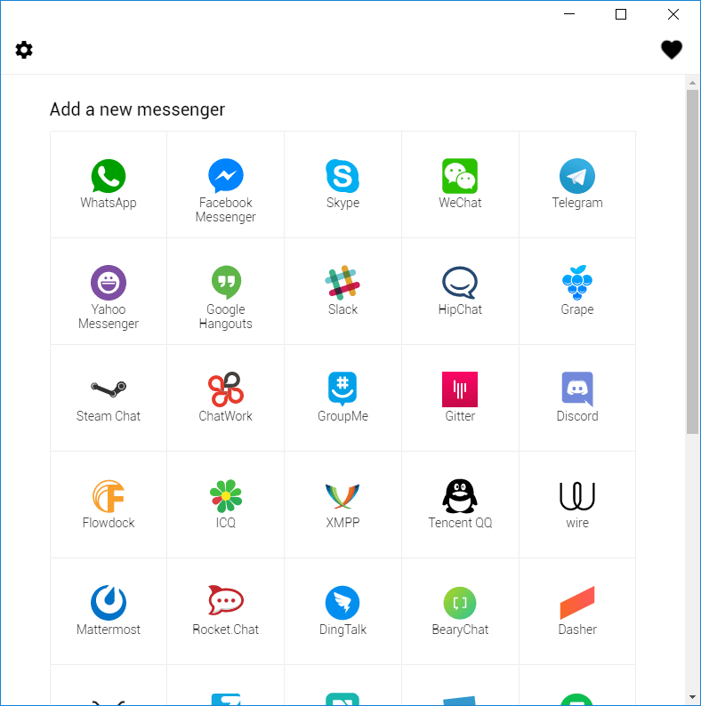Image resolution: width=701 pixels, height=706 pixels.
Task: Select the Facebook Messenger icon
Action: [x=226, y=176]
